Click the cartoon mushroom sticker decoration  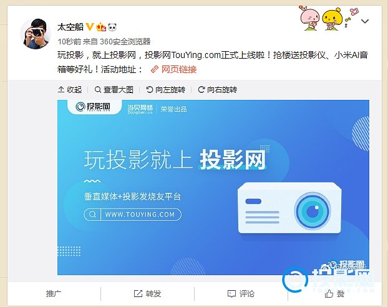(x=329, y=18)
